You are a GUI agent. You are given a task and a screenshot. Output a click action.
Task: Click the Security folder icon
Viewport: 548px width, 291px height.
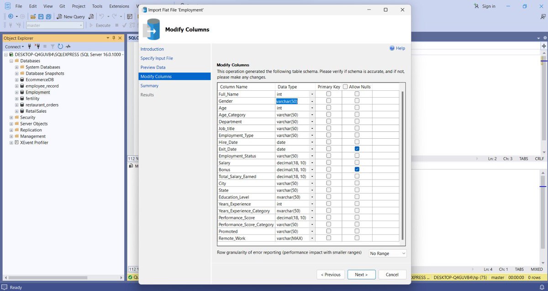tap(16, 117)
